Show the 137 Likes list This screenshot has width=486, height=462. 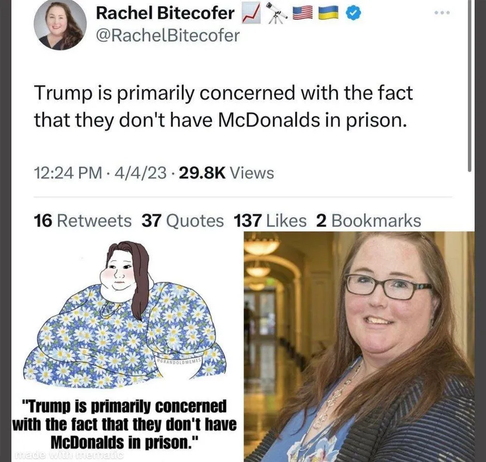pyautogui.click(x=270, y=221)
